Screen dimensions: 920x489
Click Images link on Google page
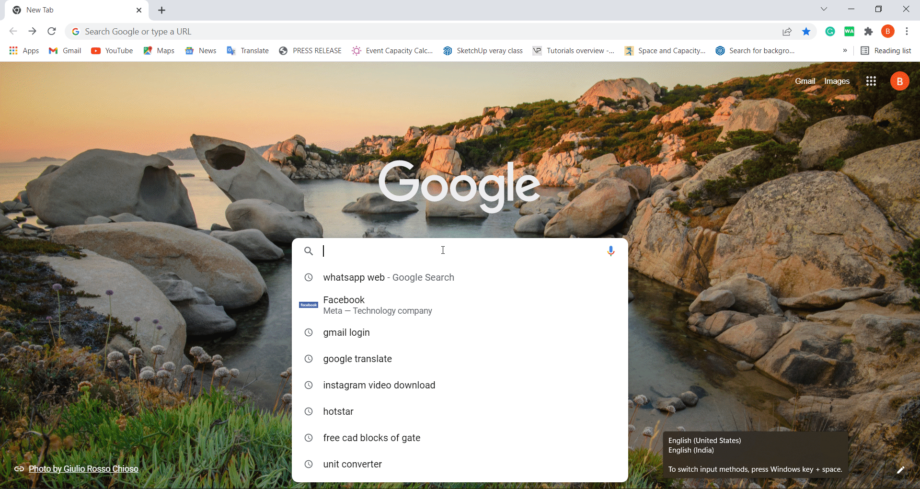837,81
